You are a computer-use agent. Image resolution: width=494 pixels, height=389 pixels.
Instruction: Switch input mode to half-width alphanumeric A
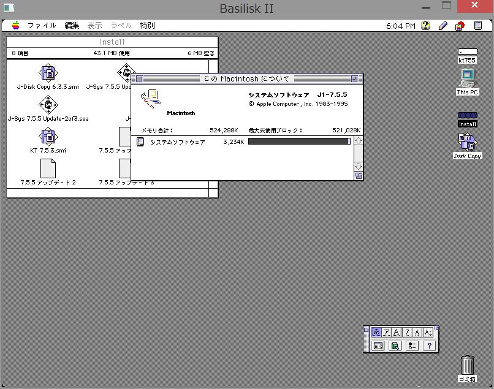(417, 332)
